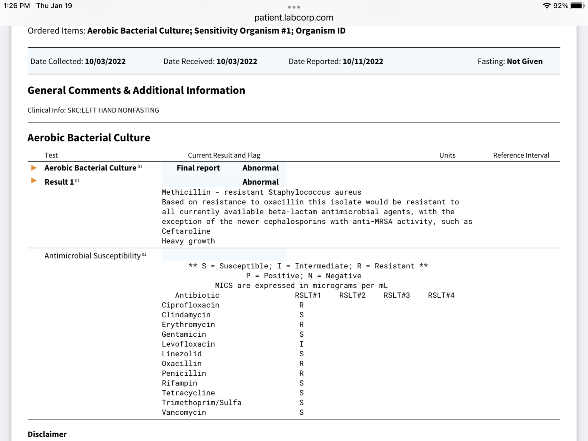
Task: Click the Vancomycin susceptibility row
Action: (184, 412)
